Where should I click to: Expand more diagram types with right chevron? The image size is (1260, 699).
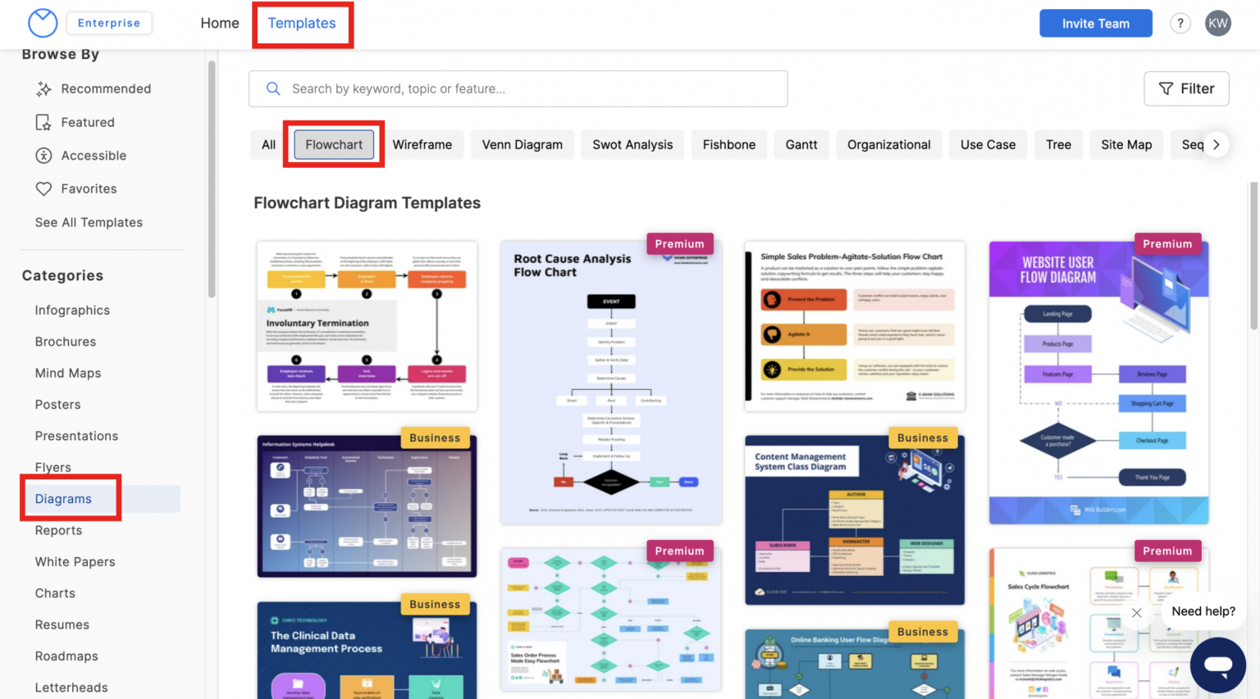(x=1216, y=144)
